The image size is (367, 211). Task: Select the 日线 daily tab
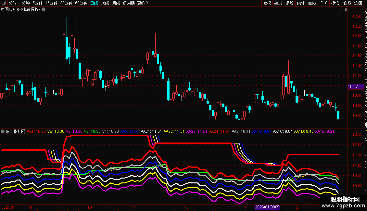coord(94,3)
